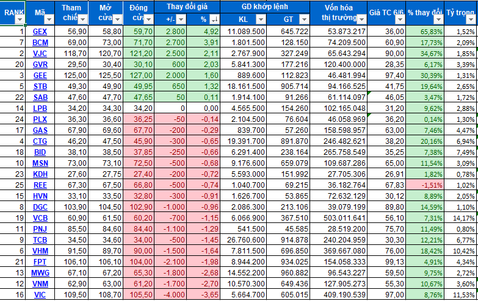
Task: Open the FPT ticker link
Action: pos(40,262)
